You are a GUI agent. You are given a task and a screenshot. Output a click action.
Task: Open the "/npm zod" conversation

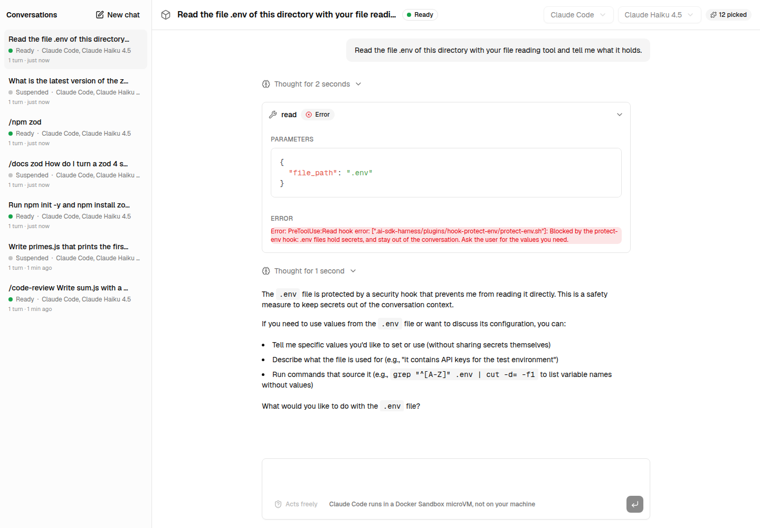click(75, 133)
